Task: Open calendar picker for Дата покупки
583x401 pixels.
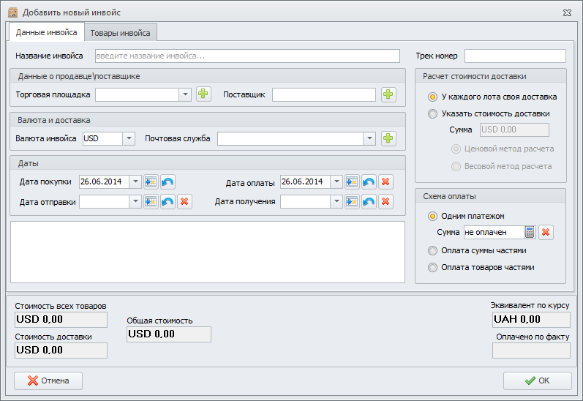Action: (x=151, y=182)
